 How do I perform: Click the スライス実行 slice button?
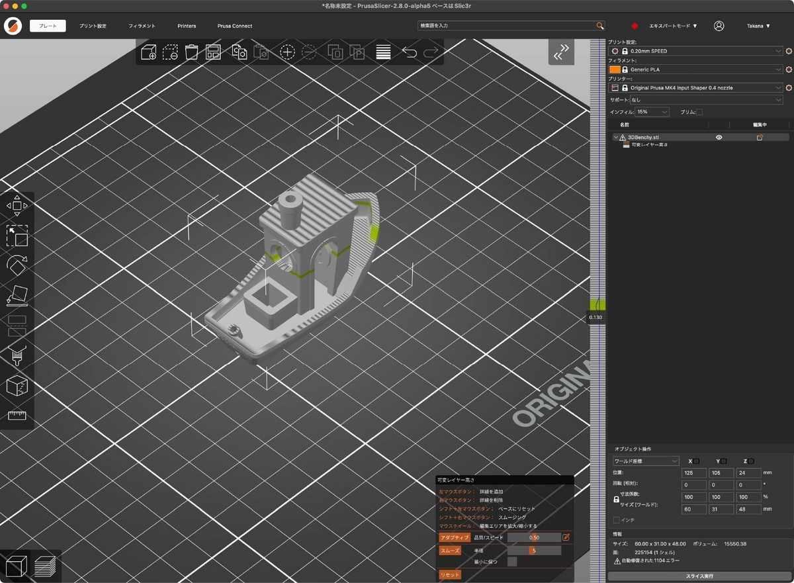coord(699,576)
